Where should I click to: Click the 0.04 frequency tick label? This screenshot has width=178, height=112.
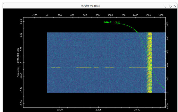21,35
